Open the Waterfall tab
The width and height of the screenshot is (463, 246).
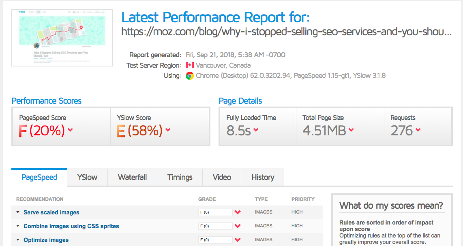[x=132, y=177]
